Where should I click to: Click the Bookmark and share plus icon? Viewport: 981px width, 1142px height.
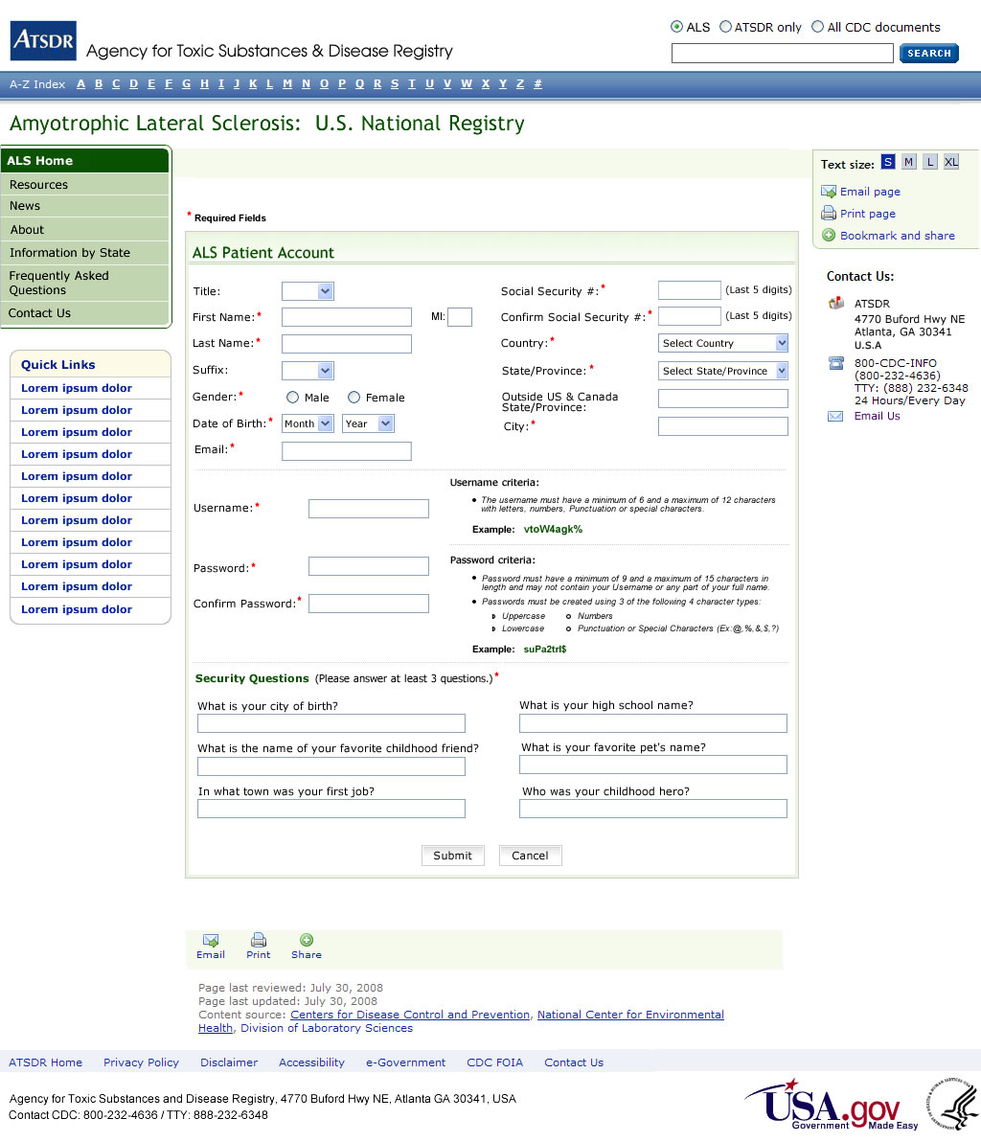coord(829,236)
